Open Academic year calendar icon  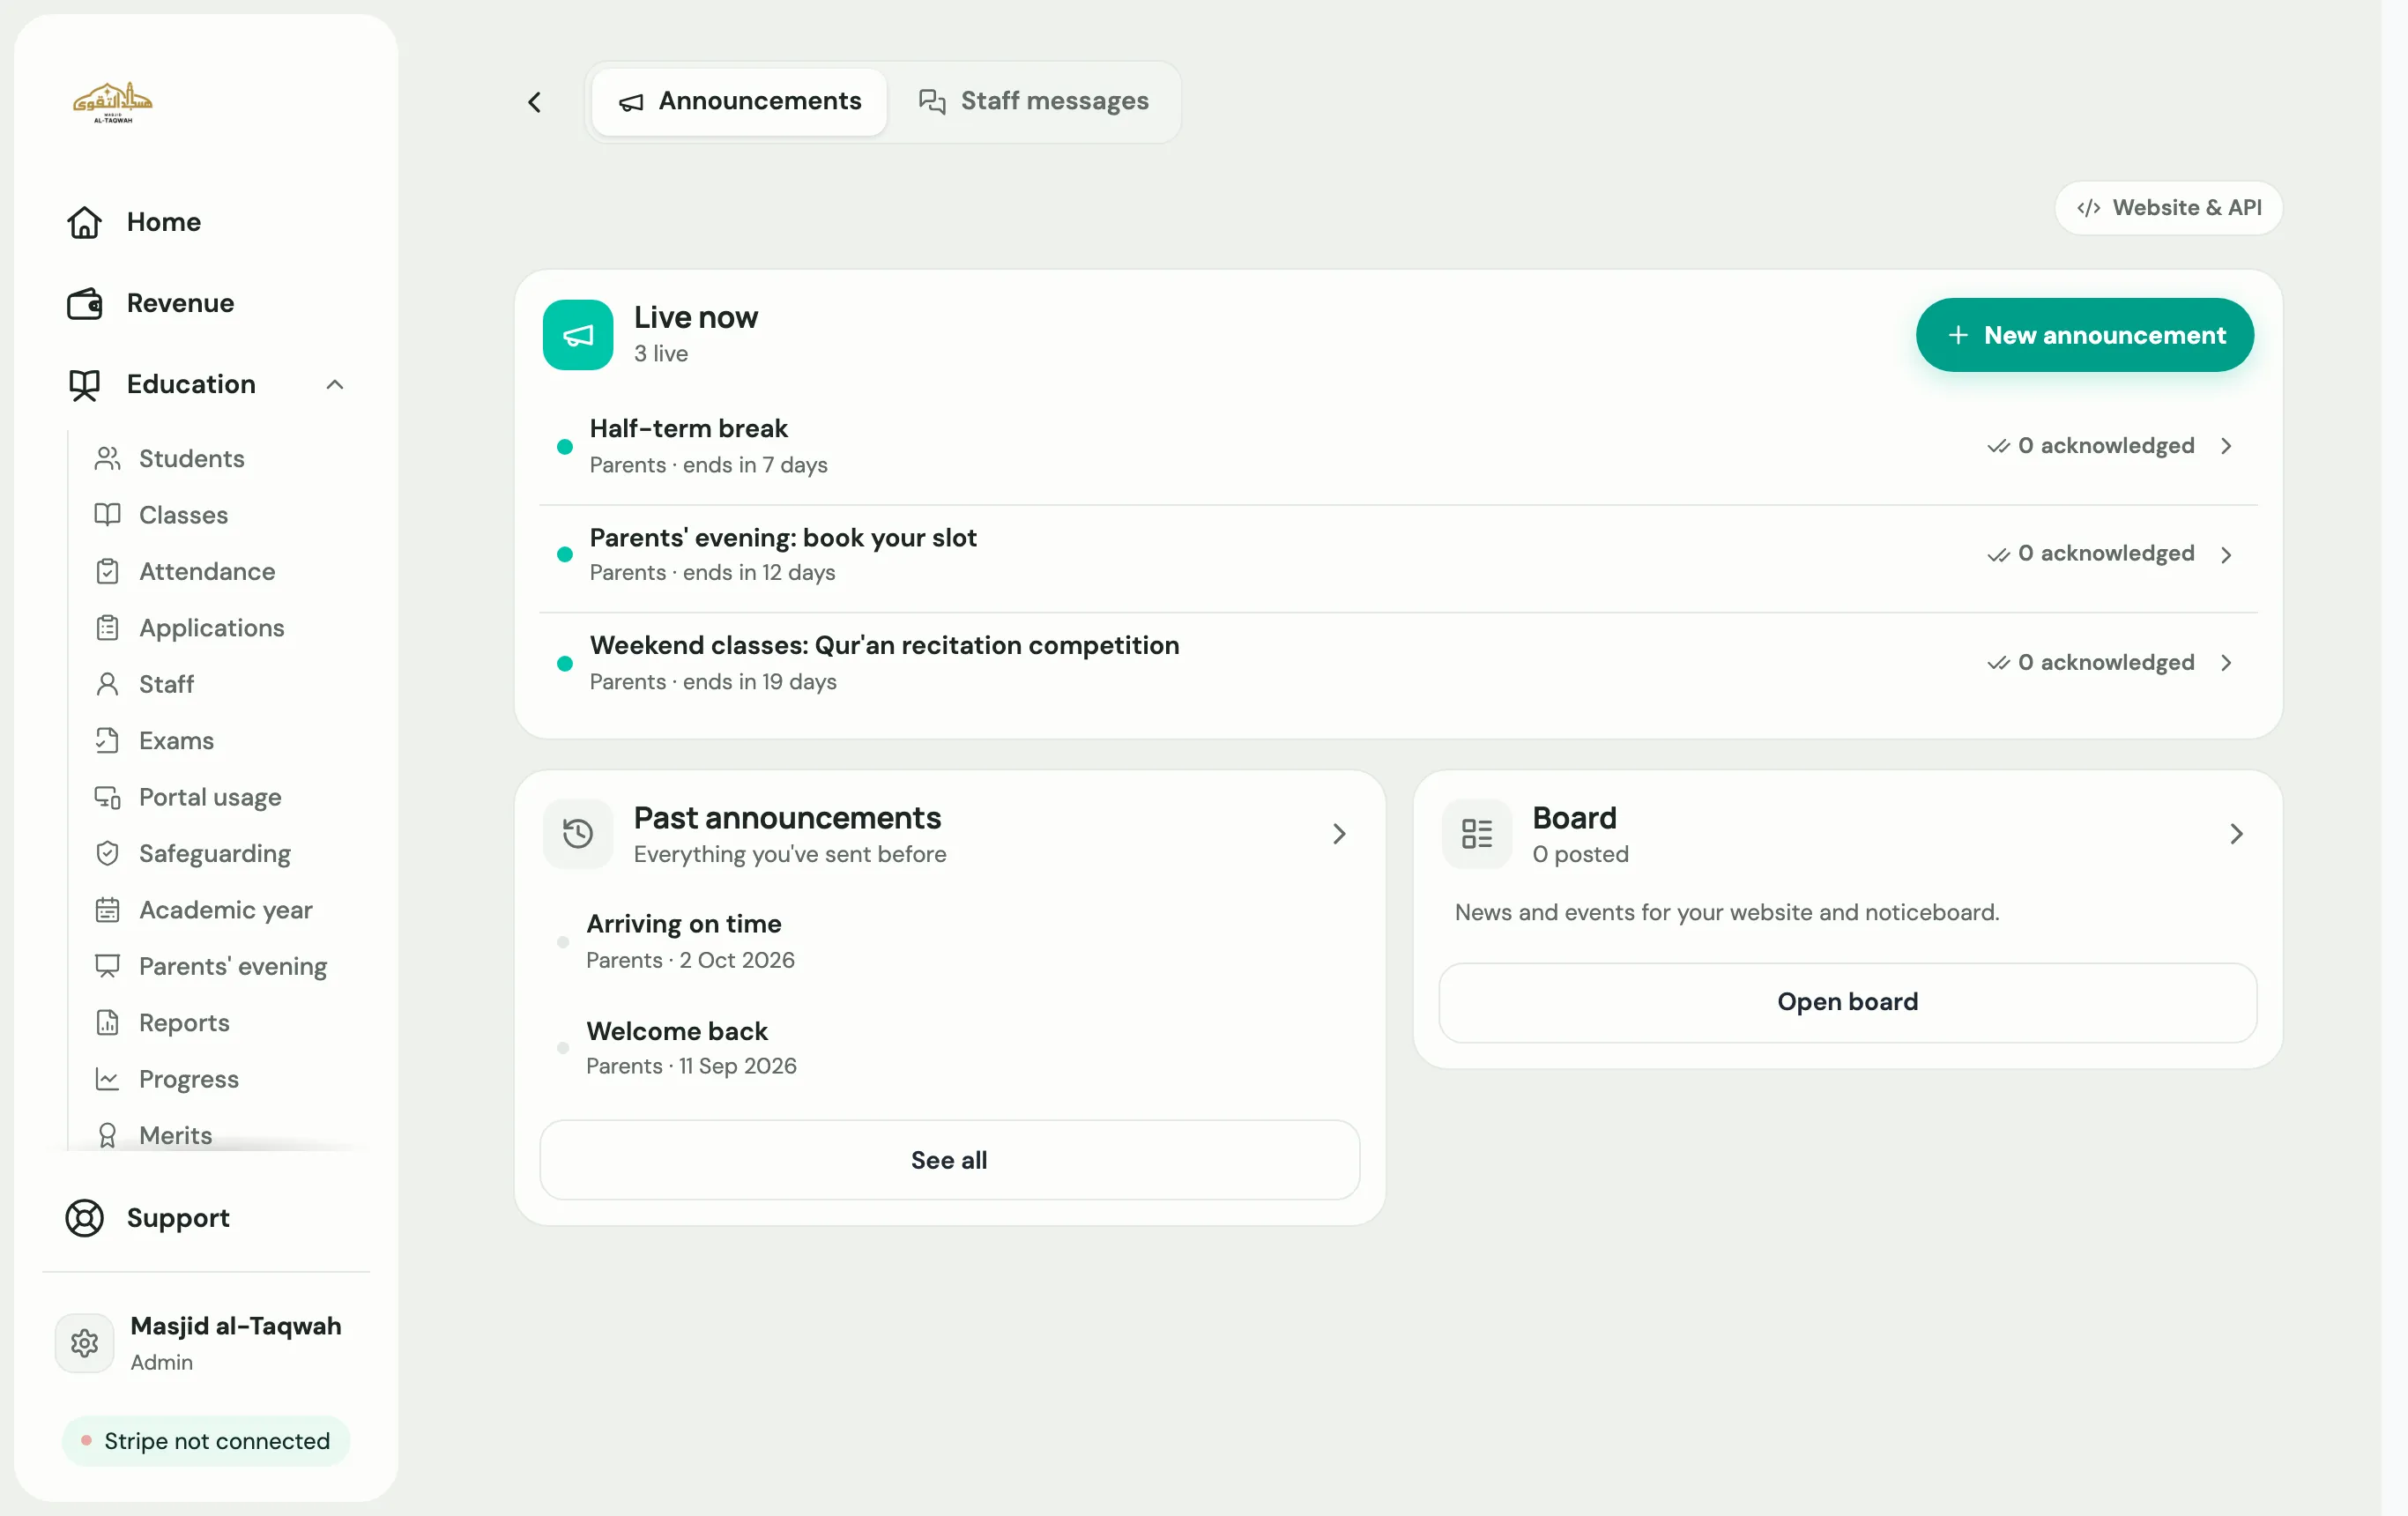pos(107,910)
